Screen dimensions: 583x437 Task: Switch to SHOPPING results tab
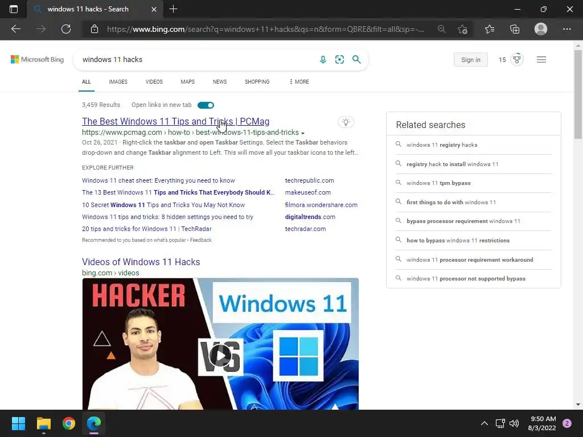257,82
